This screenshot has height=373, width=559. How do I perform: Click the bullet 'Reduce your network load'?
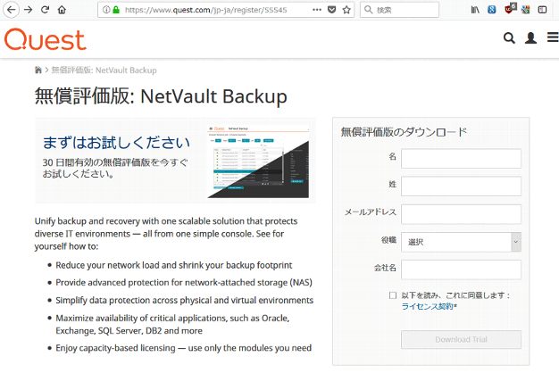173,265
